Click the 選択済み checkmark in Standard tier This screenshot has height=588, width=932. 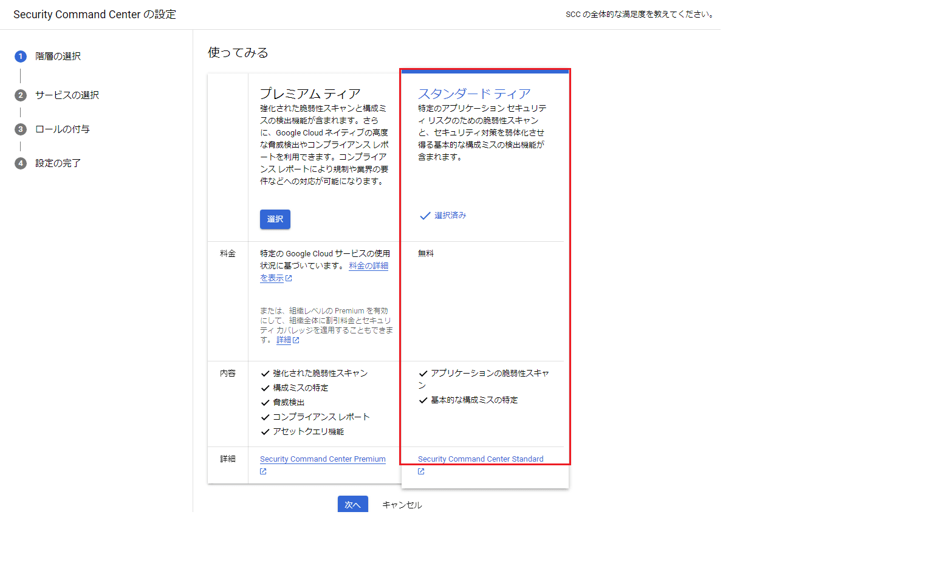coord(425,216)
